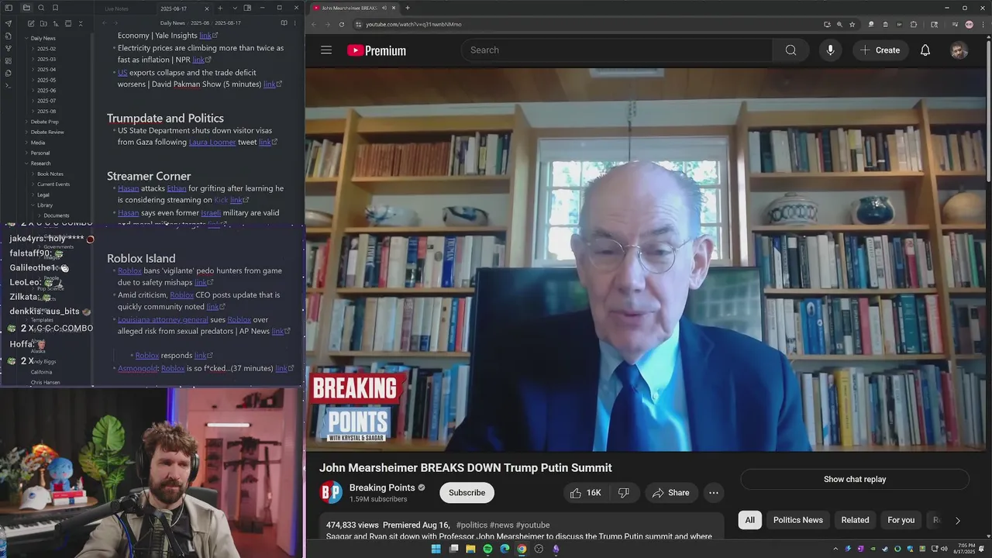Select the All filter chip
This screenshot has width=992, height=558.
point(749,520)
